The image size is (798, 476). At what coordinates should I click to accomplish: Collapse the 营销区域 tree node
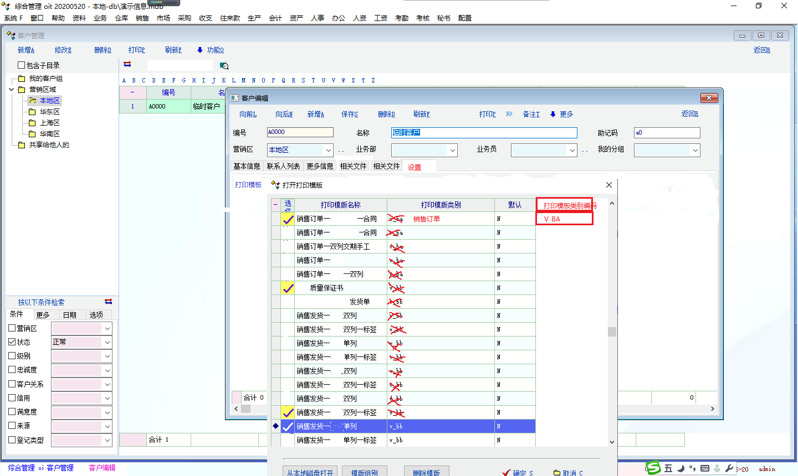pos(12,89)
